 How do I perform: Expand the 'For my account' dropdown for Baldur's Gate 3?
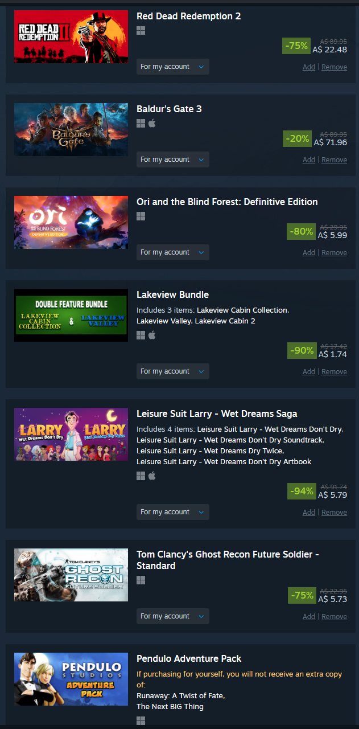pos(173,159)
